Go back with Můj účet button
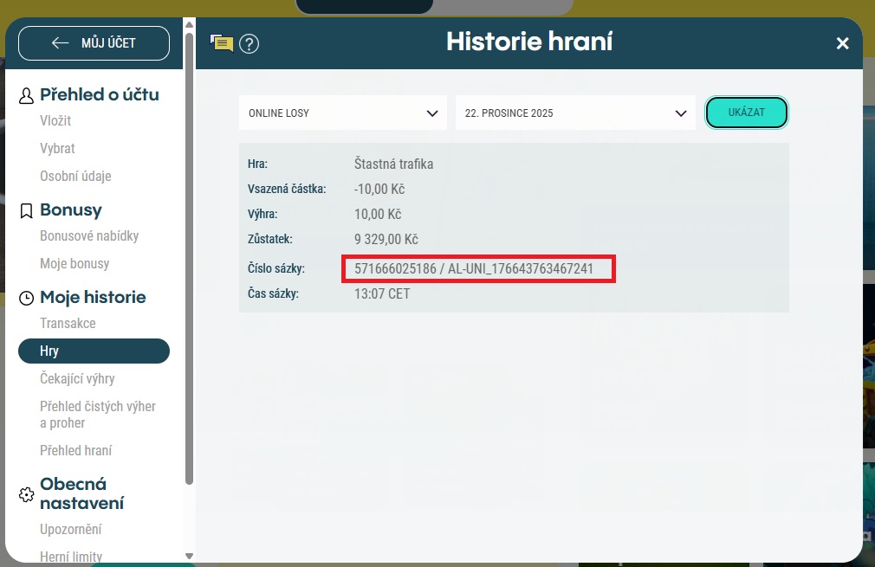This screenshot has height=567, width=875. click(x=94, y=43)
